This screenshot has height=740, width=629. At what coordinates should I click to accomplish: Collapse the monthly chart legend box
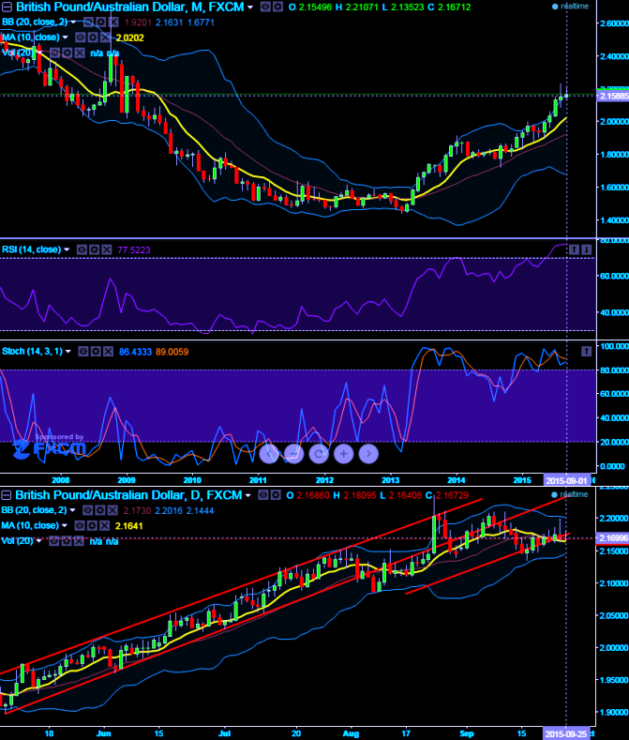point(7,7)
